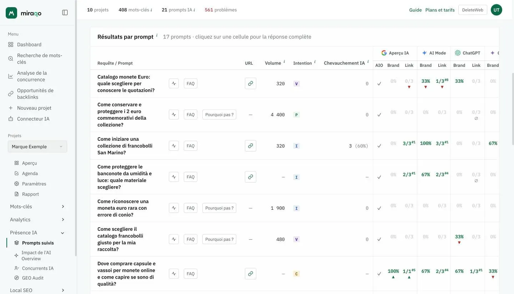514x294 pixels.
Task: Click trend chart icon for 2 euro commemorativi row
Action: [174, 115]
